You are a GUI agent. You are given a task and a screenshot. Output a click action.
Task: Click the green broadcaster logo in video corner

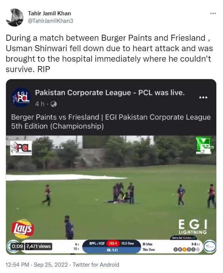(204, 146)
